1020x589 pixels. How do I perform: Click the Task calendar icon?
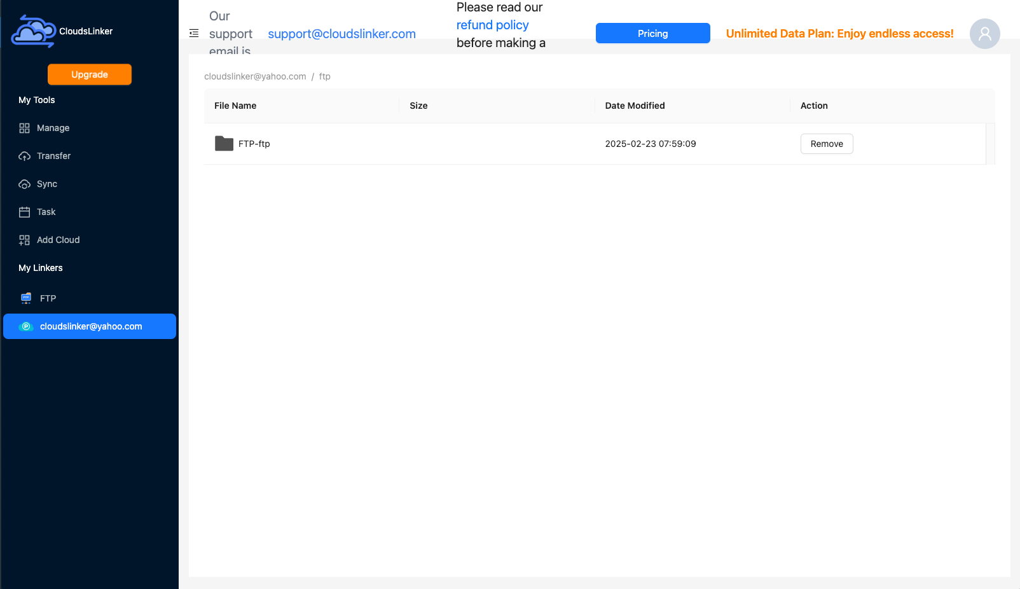[24, 212]
